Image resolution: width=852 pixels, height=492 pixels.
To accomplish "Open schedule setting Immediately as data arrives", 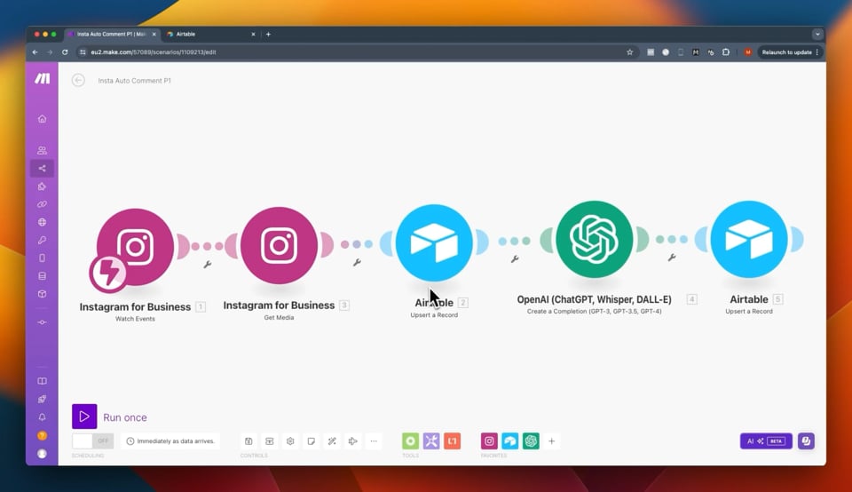I will 170,440.
